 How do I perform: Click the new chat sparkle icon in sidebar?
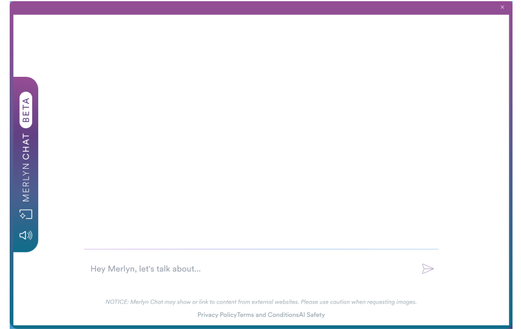pyautogui.click(x=25, y=214)
